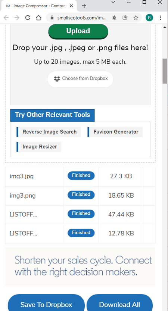168x311 pixels.
Task: Click the Download All button
Action: click(x=119, y=303)
